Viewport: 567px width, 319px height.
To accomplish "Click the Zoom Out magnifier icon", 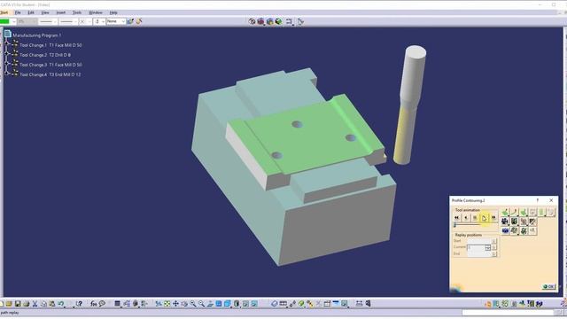I will click(x=201, y=304).
